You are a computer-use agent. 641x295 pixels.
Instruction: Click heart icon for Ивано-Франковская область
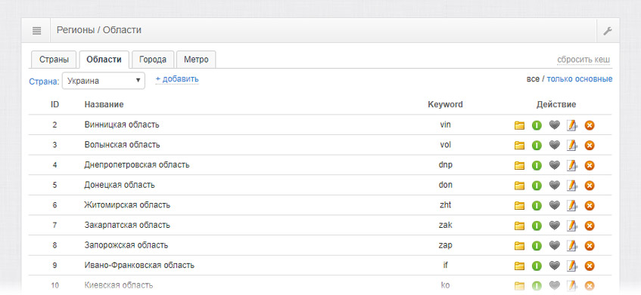554,266
